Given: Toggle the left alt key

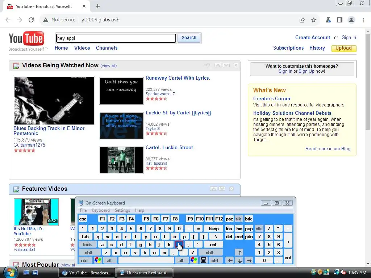Looking at the screenshot, I should pyautogui.click(x=109, y=261).
